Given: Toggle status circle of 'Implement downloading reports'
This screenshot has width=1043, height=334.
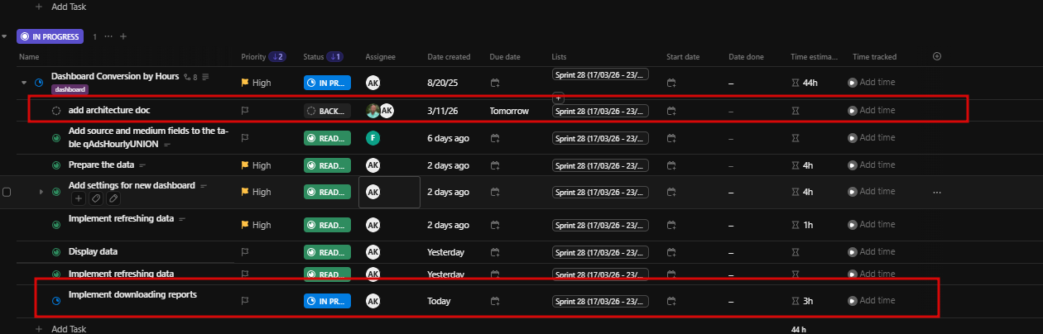Looking at the screenshot, I should click(x=56, y=301).
